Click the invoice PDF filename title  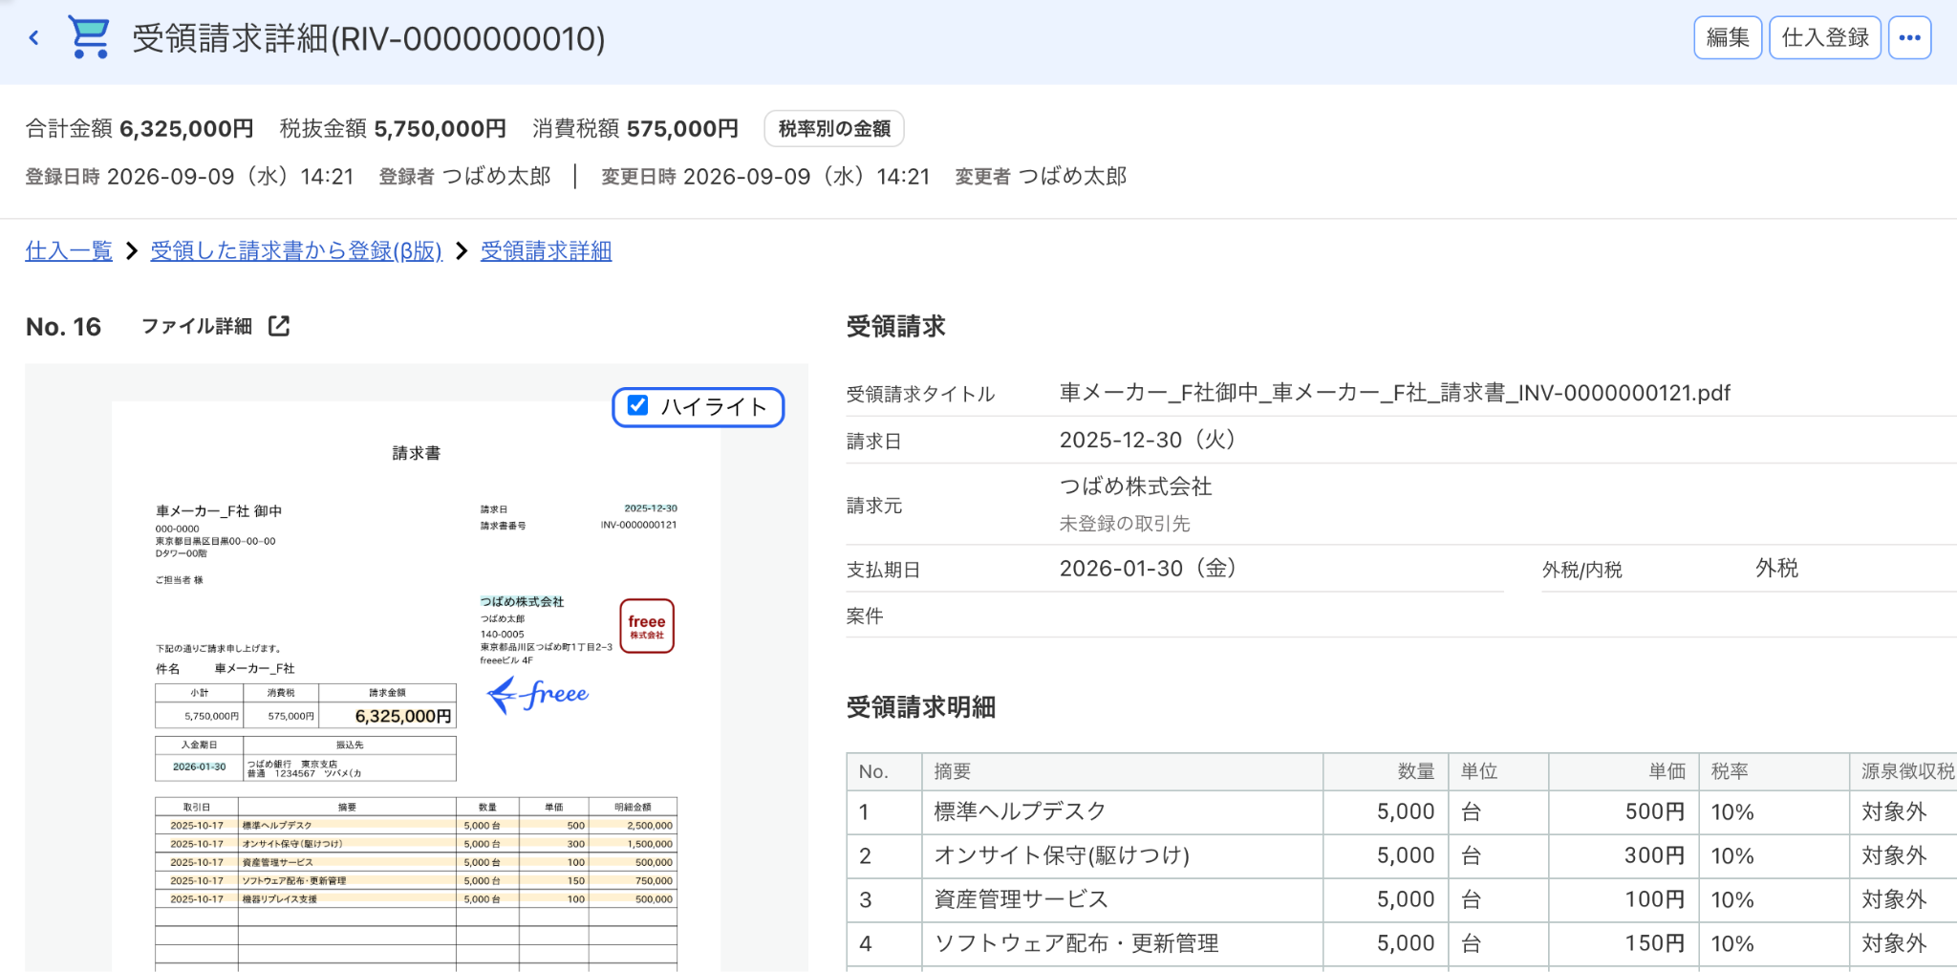(x=1394, y=393)
